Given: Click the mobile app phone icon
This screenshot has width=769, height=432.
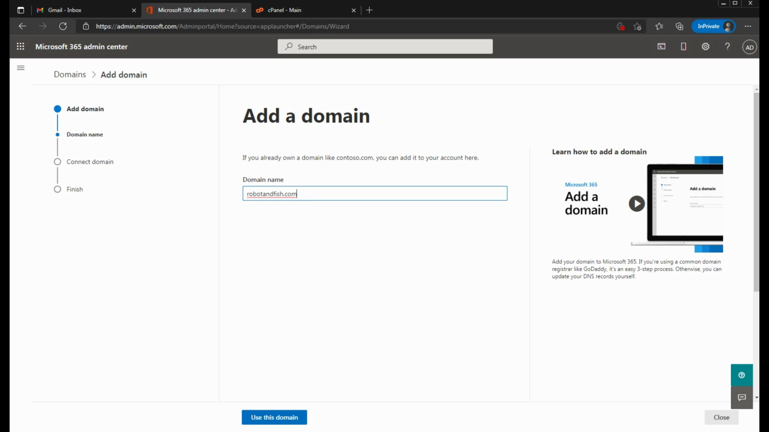Looking at the screenshot, I should pyautogui.click(x=683, y=46).
